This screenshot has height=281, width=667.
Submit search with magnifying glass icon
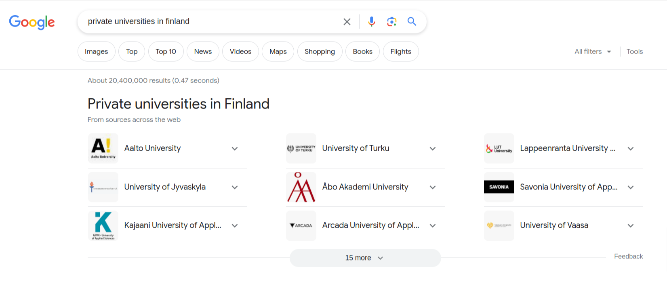tap(412, 21)
